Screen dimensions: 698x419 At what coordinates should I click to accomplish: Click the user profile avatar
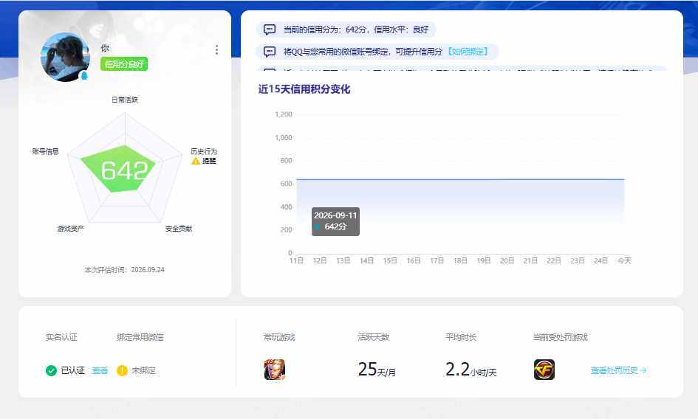65,57
